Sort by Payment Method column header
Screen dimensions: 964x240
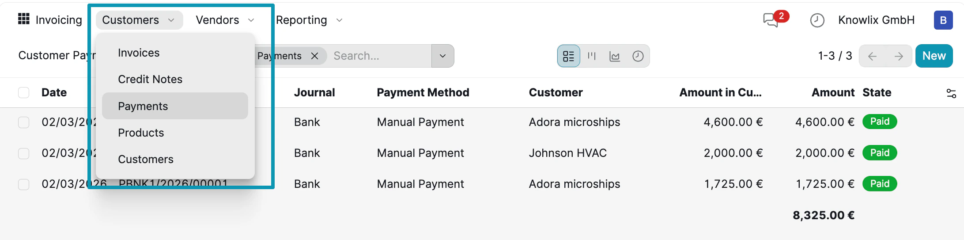[423, 92]
